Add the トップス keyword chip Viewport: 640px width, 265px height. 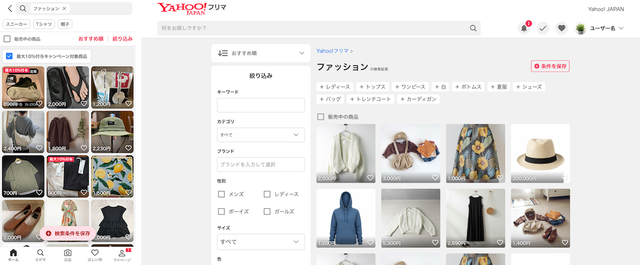coord(372,87)
